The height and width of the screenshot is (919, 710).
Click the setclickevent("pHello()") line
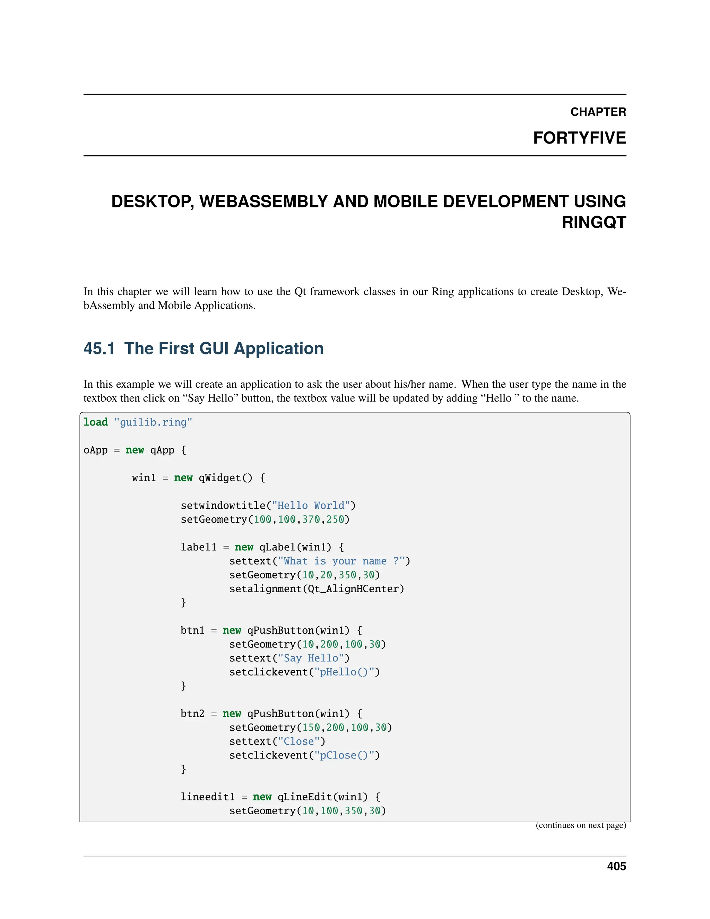point(304,672)
